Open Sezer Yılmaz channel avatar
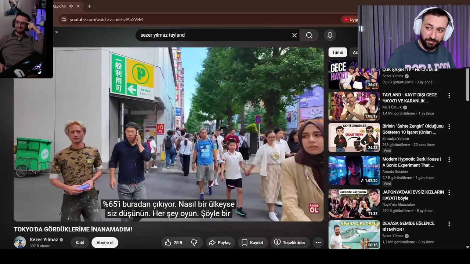 [20, 242]
